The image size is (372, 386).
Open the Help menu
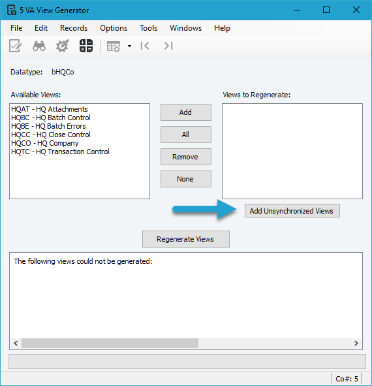[x=222, y=28]
